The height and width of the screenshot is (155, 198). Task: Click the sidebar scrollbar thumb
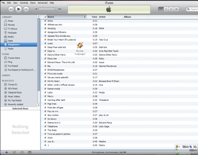39,54
